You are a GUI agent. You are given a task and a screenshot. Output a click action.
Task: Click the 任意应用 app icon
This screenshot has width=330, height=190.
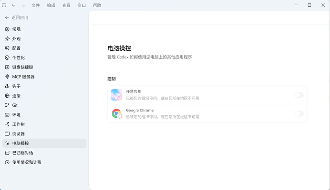click(x=116, y=95)
